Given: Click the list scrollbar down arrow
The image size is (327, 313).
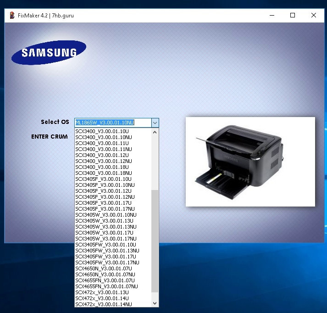Looking at the screenshot, I should [155, 303].
